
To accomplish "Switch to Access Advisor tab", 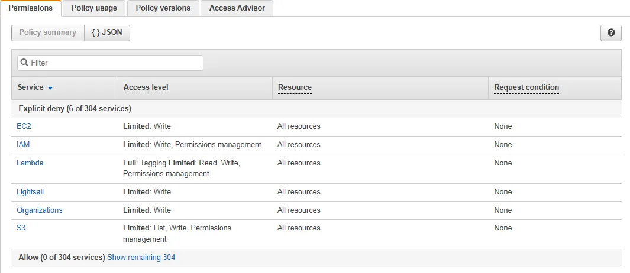I will point(237,8).
